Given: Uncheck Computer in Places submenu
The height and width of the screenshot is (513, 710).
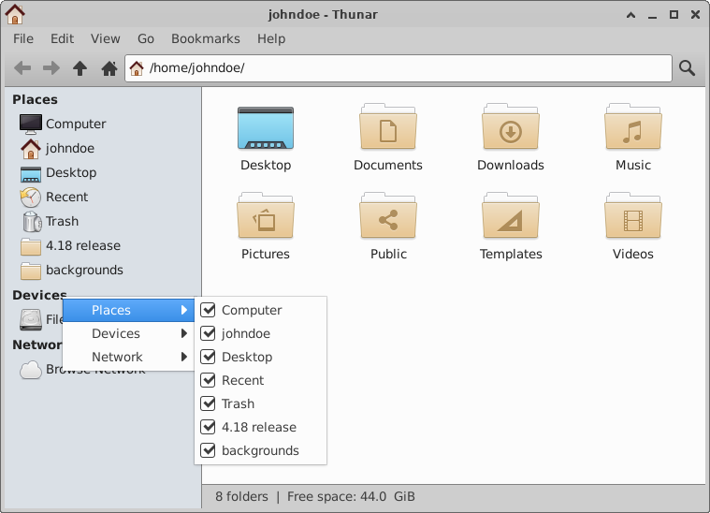Looking at the screenshot, I should (x=208, y=310).
